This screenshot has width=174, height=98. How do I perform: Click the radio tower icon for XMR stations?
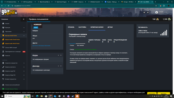(3, 47)
